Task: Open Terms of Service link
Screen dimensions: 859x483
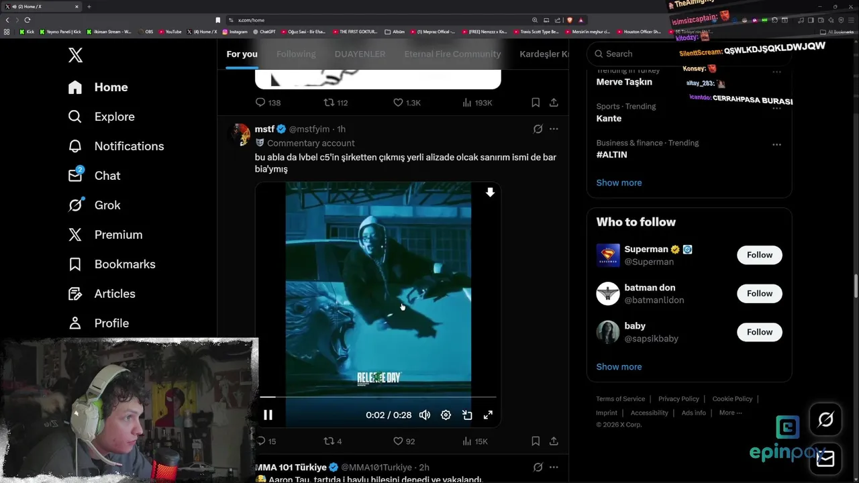Action: (620, 399)
